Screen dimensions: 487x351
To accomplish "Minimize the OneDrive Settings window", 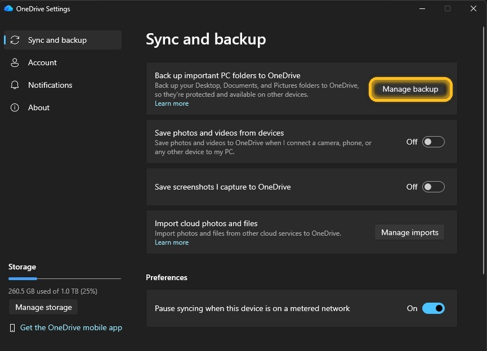I will tap(422, 8).
